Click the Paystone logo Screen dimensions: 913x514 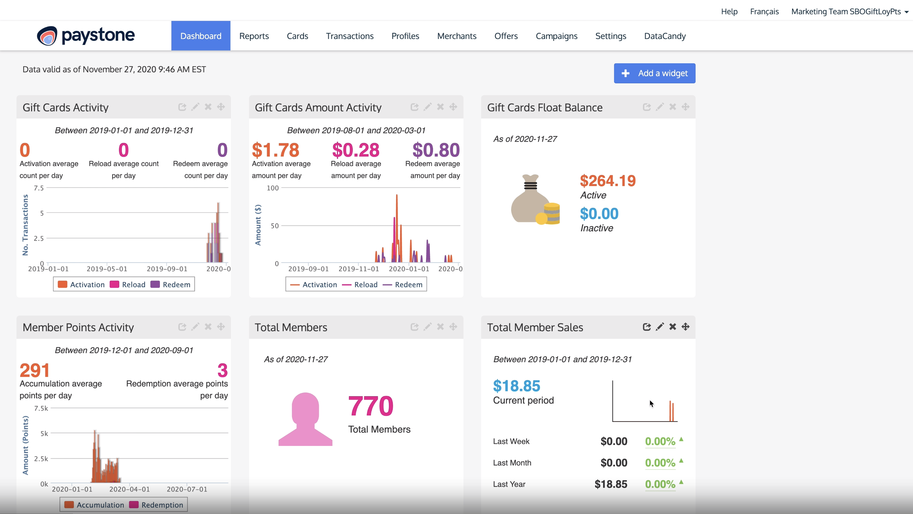pyautogui.click(x=86, y=36)
